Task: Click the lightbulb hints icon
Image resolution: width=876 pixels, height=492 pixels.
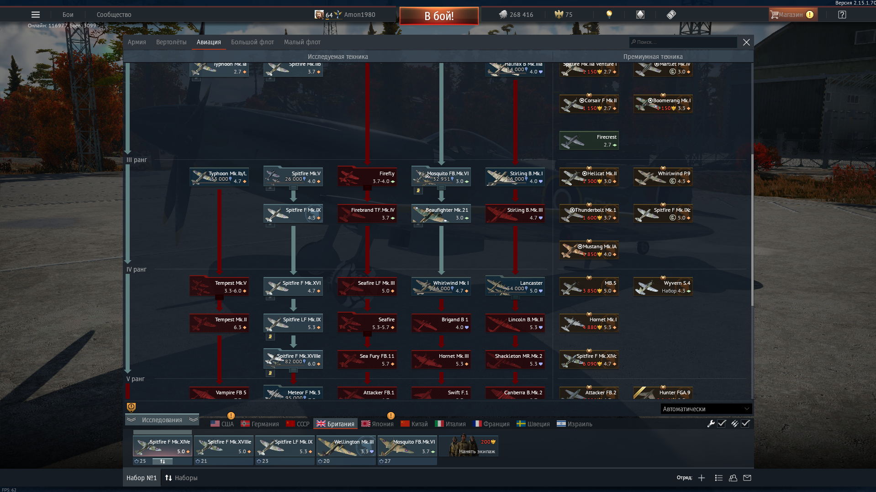Action: tap(609, 15)
